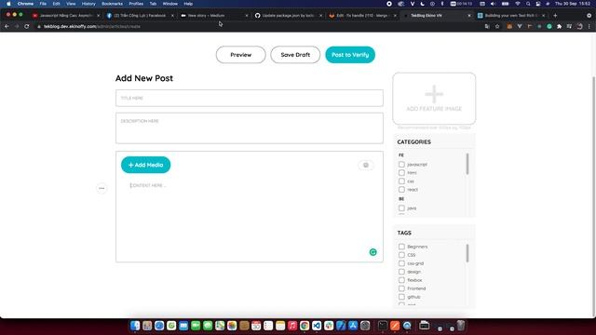This screenshot has height=335, width=596.
Task: Go back with the browser back arrow
Action: (x=7, y=27)
